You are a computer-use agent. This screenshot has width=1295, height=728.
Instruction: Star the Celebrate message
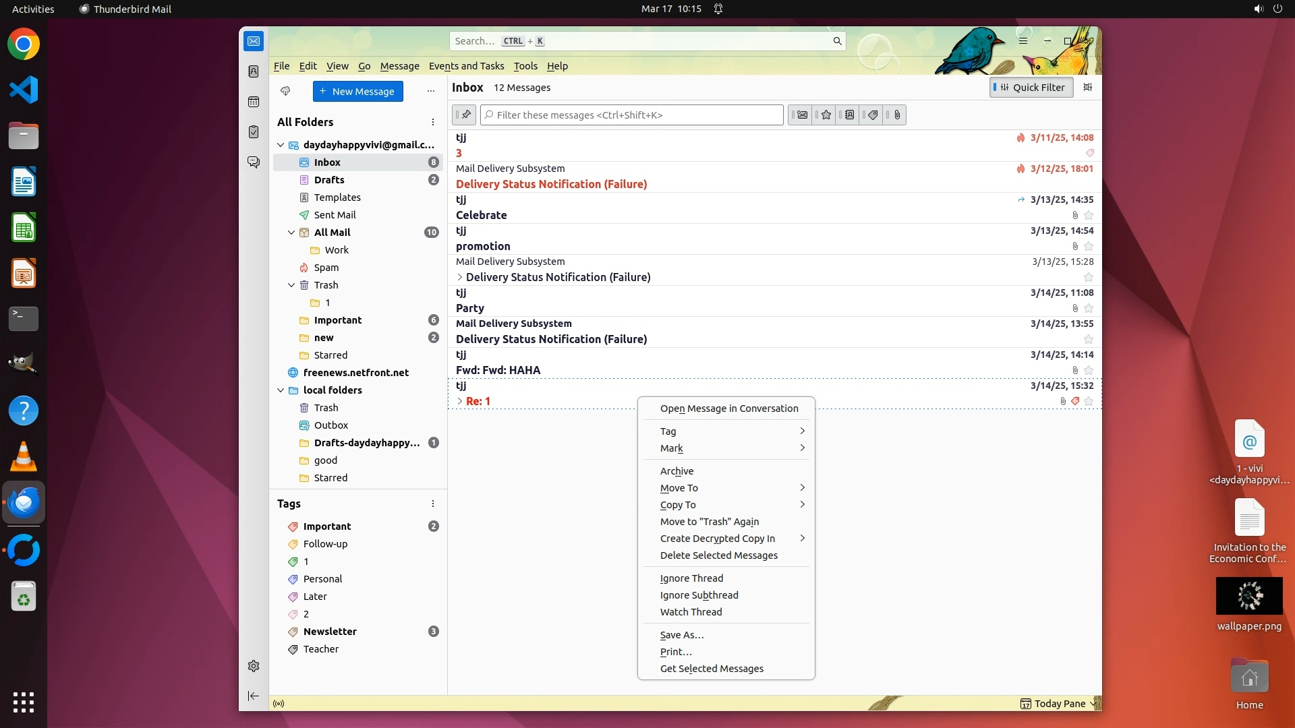(x=1088, y=216)
